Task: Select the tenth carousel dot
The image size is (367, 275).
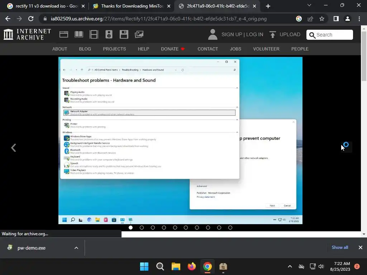Action: click(x=230, y=227)
